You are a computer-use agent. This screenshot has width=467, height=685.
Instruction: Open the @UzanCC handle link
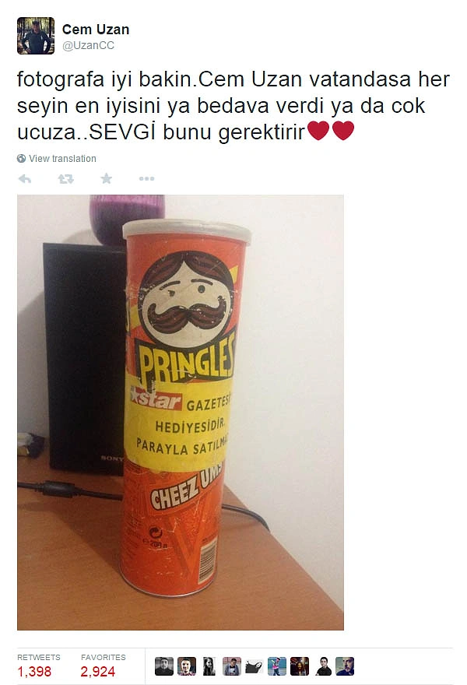pos(88,45)
